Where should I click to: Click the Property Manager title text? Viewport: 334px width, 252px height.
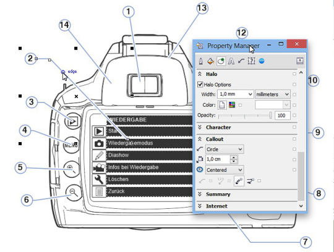tap(233, 46)
